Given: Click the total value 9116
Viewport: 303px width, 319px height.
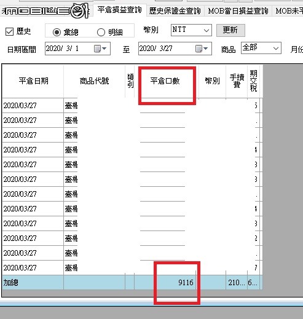Looking at the screenshot, I should point(186,283).
